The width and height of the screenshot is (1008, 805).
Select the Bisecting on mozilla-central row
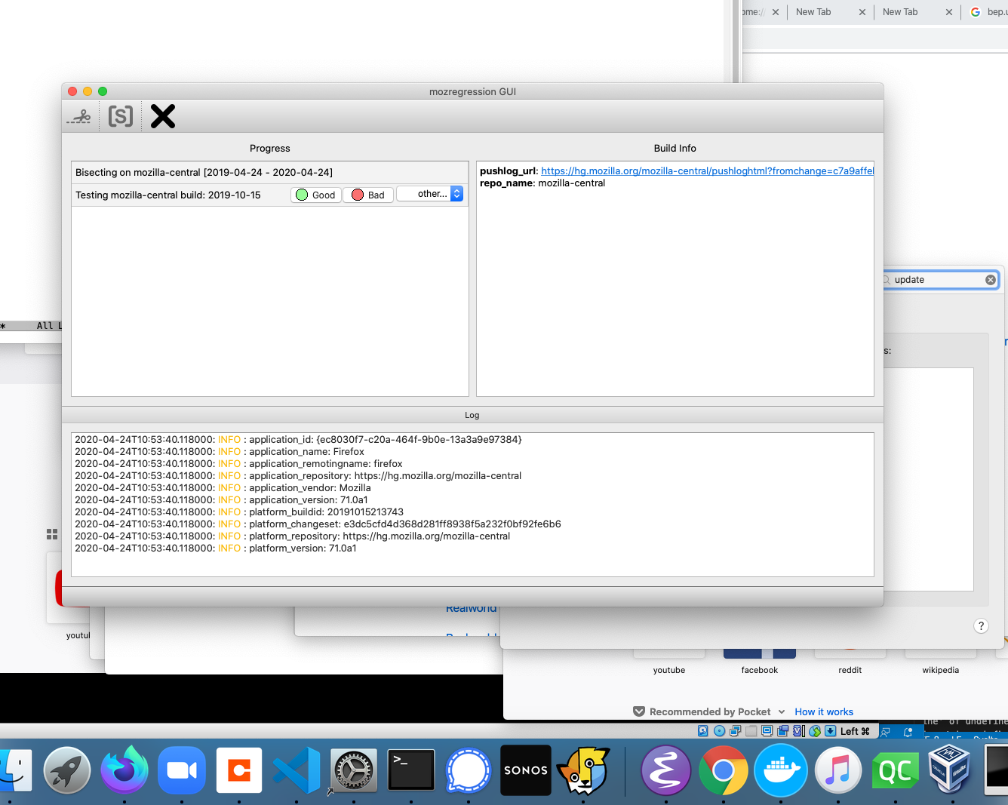[269, 172]
